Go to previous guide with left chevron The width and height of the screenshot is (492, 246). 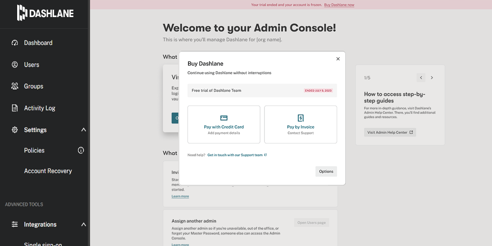421,77
